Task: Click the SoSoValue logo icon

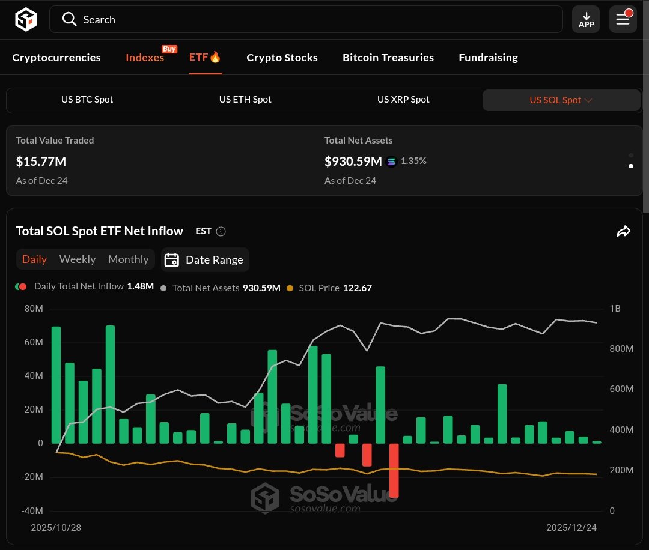Action: [26, 19]
